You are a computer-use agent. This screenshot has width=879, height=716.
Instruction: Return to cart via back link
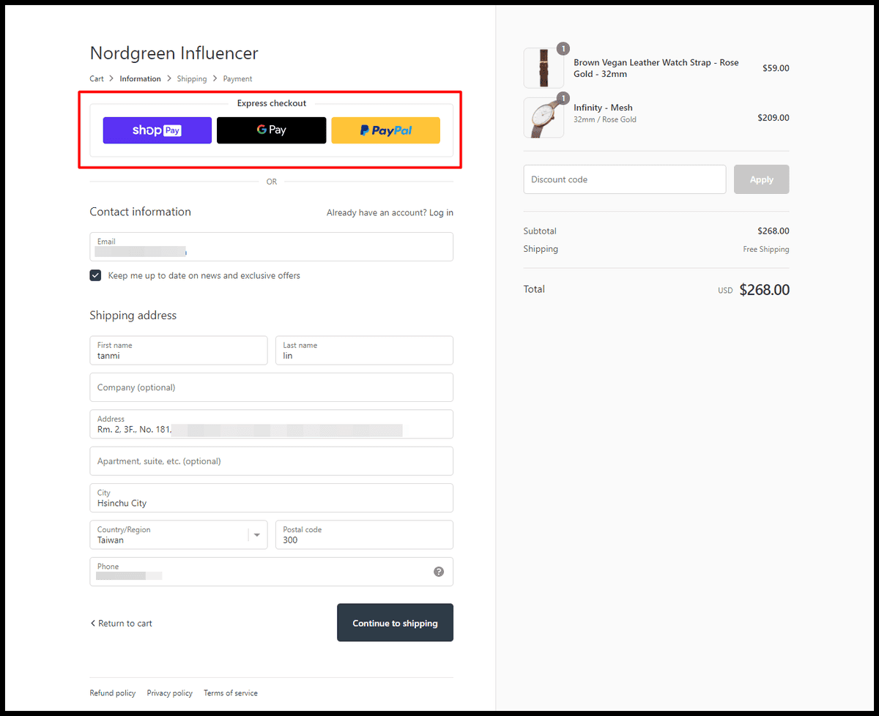point(122,623)
